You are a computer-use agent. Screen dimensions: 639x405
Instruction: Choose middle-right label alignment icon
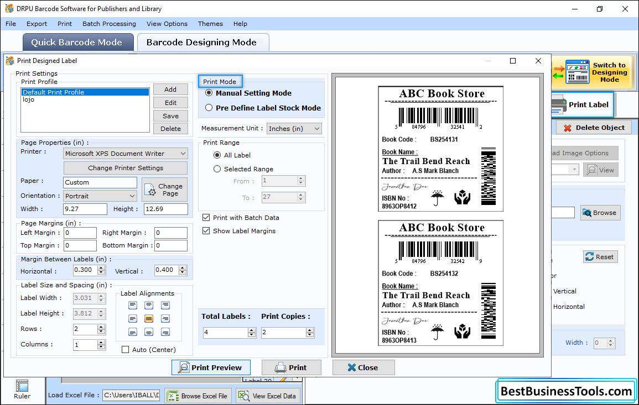click(165, 319)
